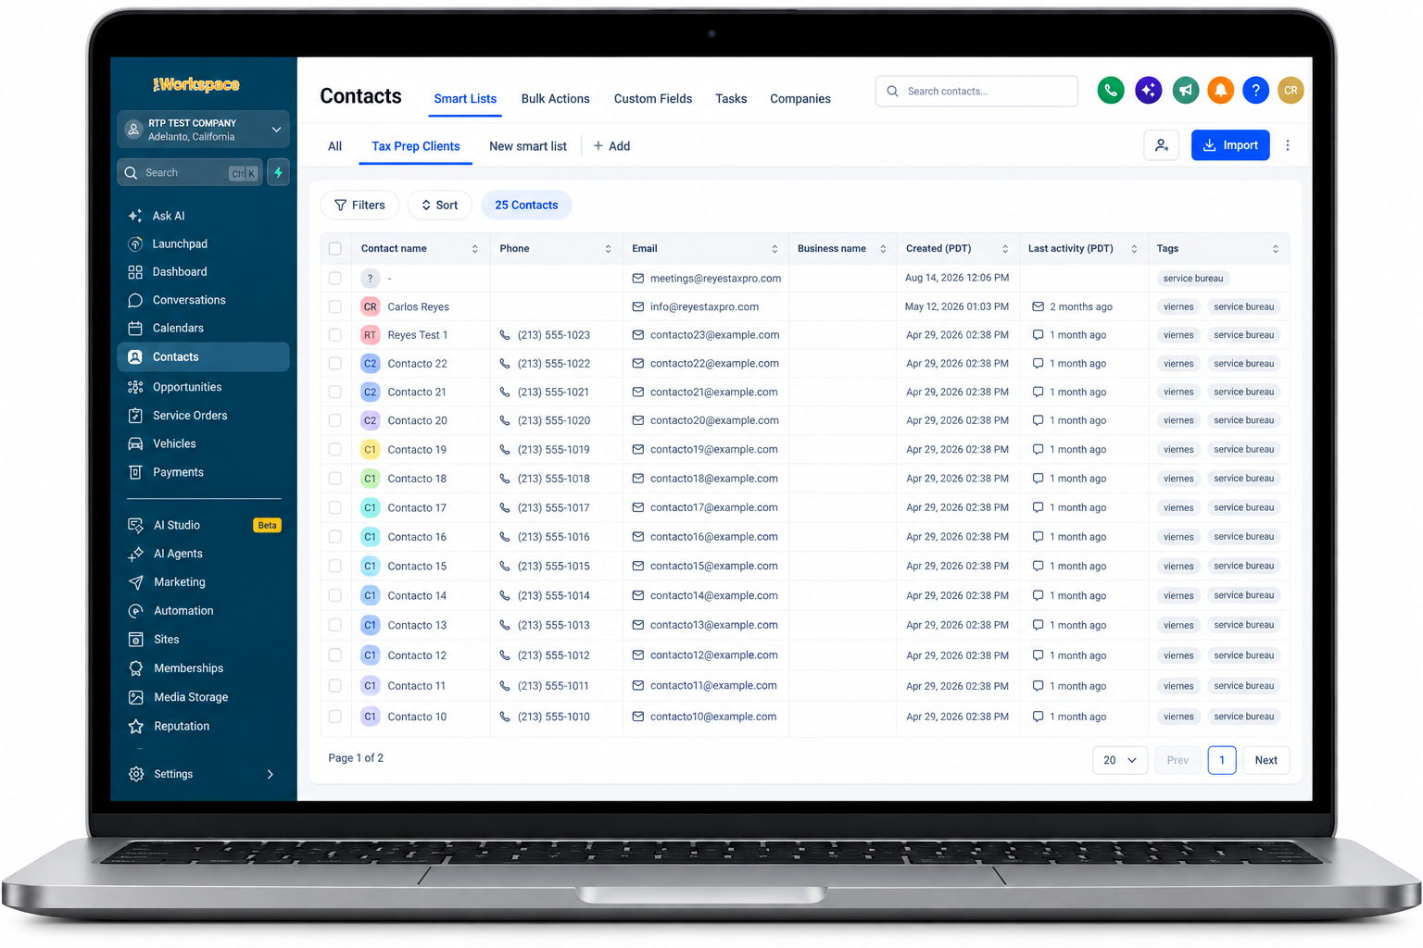Click the email icon for Carlos Reyes
Viewport: 1423px width, 948px height.
point(637,306)
